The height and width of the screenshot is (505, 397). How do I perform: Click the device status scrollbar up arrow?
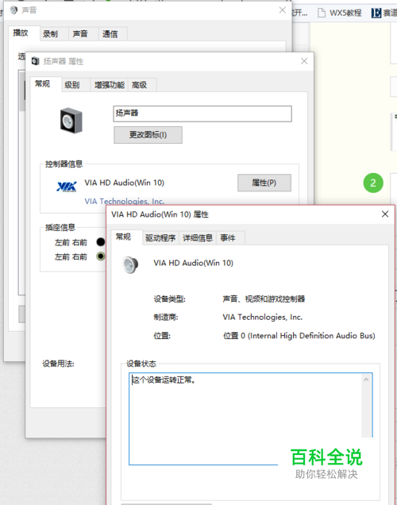[x=366, y=380]
